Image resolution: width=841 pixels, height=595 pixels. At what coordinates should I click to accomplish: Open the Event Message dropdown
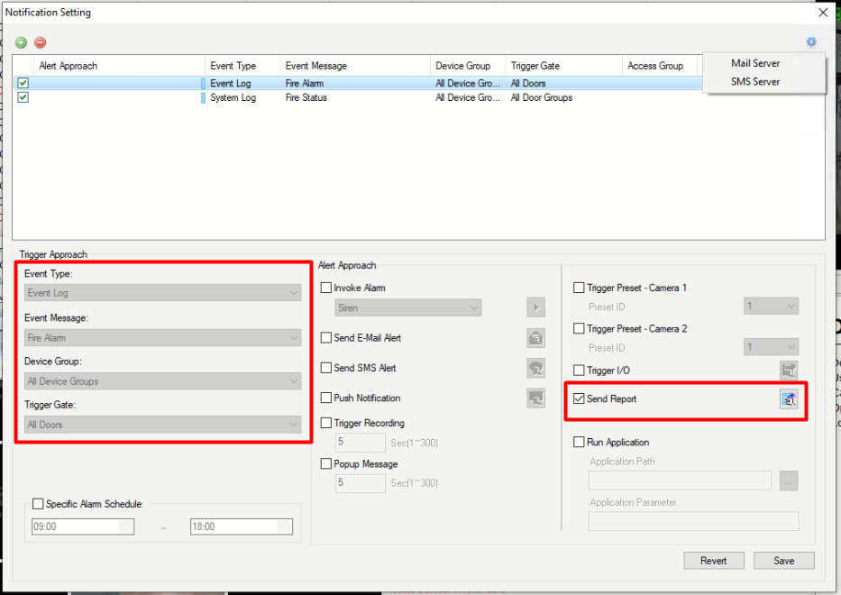(162, 338)
